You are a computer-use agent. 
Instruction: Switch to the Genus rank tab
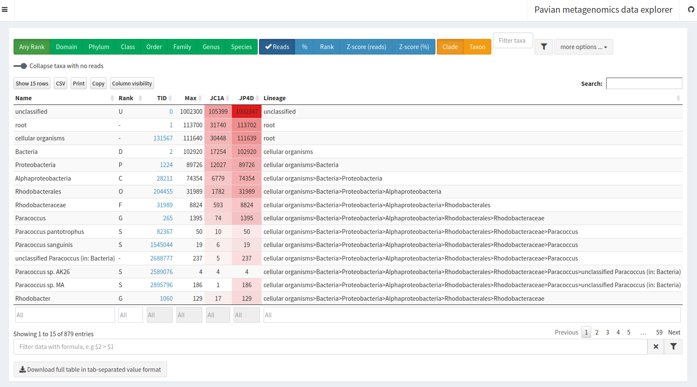coord(211,47)
